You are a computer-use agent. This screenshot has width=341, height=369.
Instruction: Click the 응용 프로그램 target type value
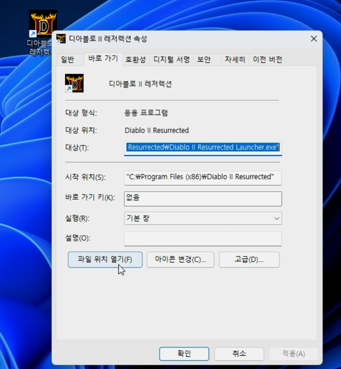click(146, 113)
